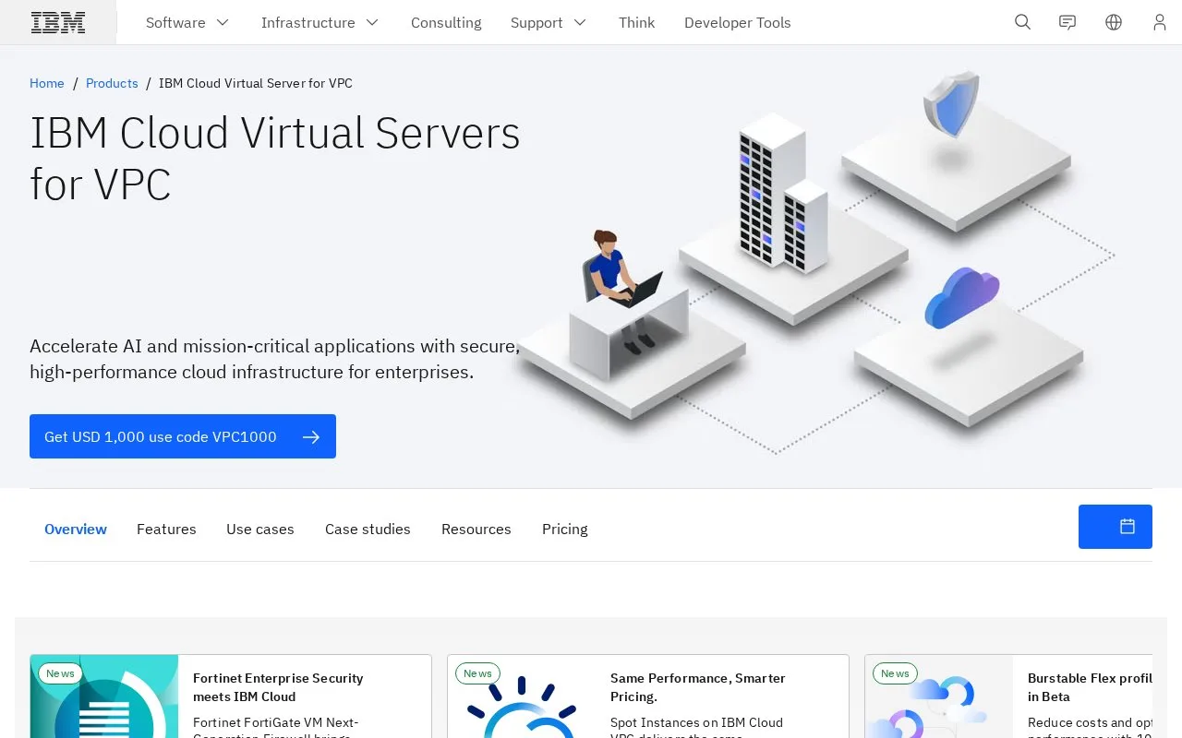Open the chat message icon
Screen dimensions: 1182x738
tap(1067, 22)
